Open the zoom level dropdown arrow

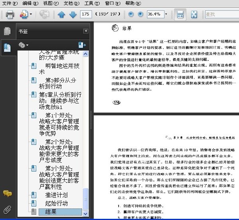pos(166,14)
